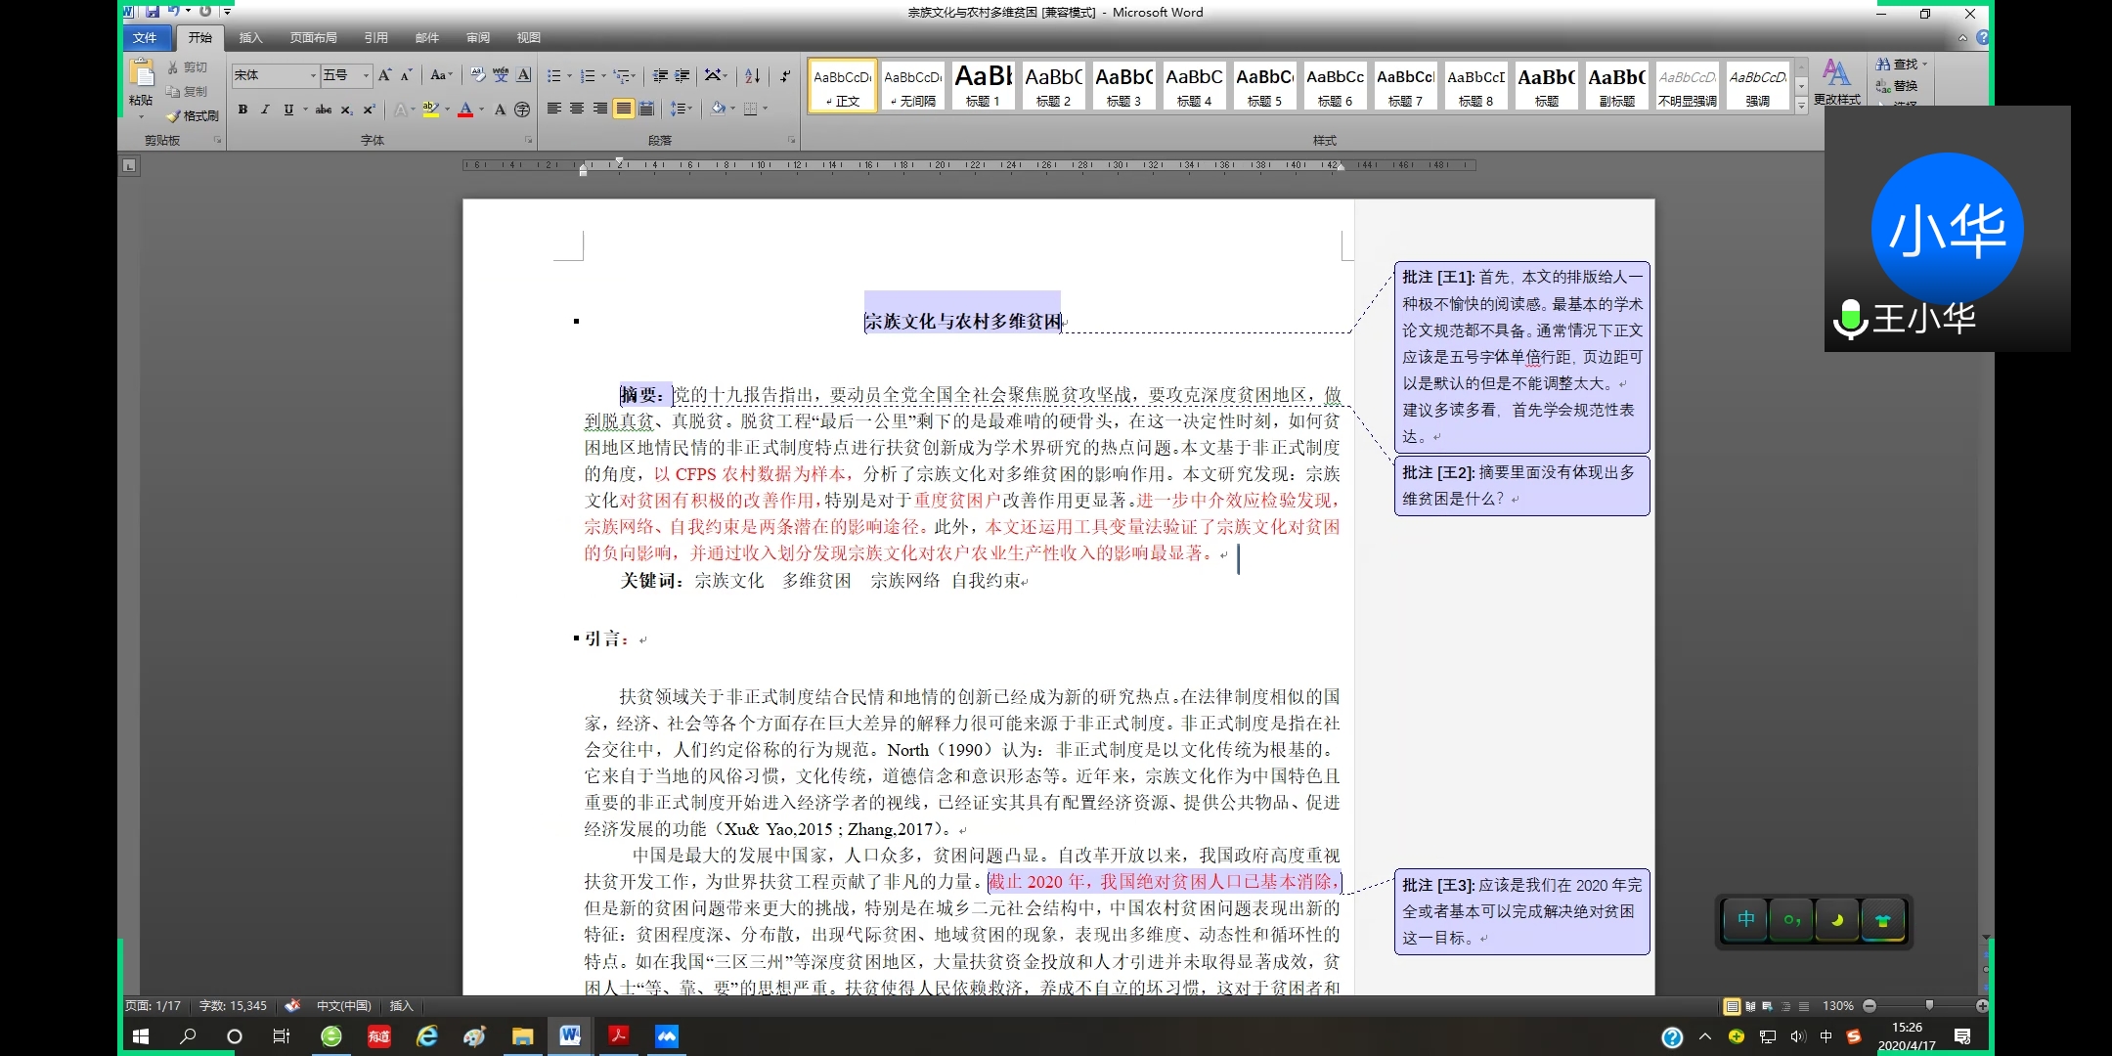Apply yellow text highlight color

[430, 110]
